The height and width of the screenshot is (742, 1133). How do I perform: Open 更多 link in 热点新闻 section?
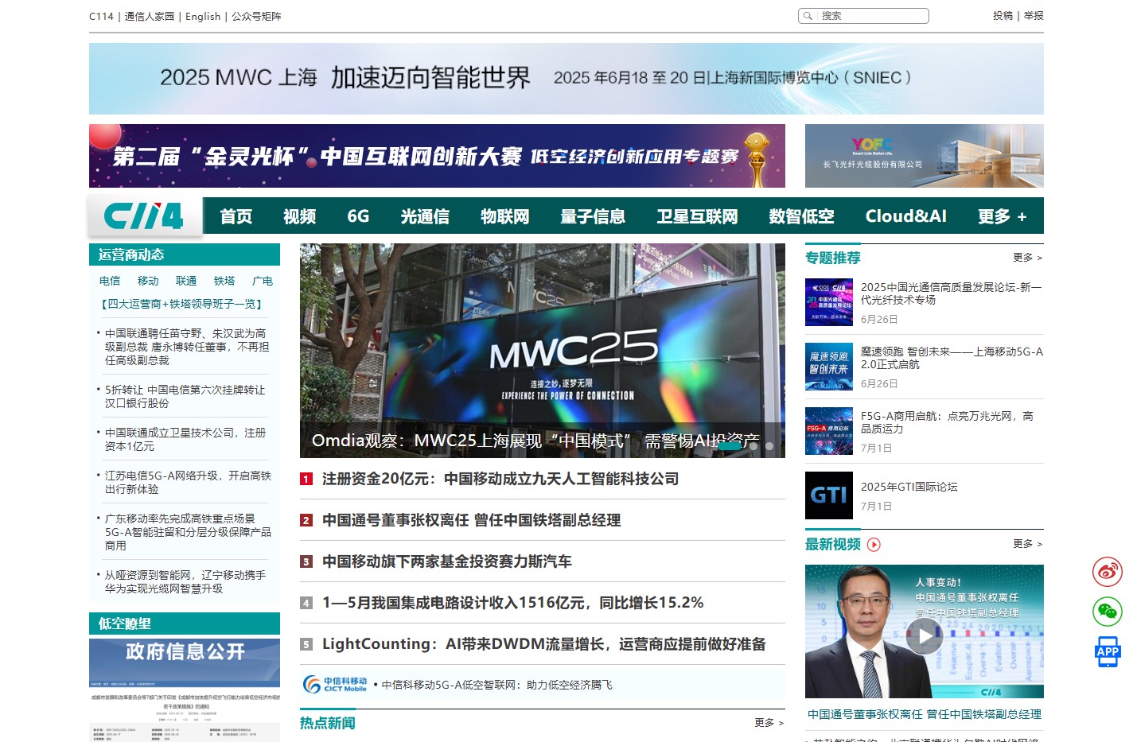click(x=769, y=723)
